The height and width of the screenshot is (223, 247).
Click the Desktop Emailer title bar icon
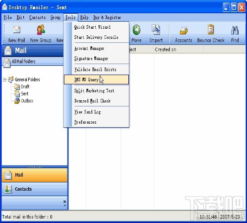[4, 7]
